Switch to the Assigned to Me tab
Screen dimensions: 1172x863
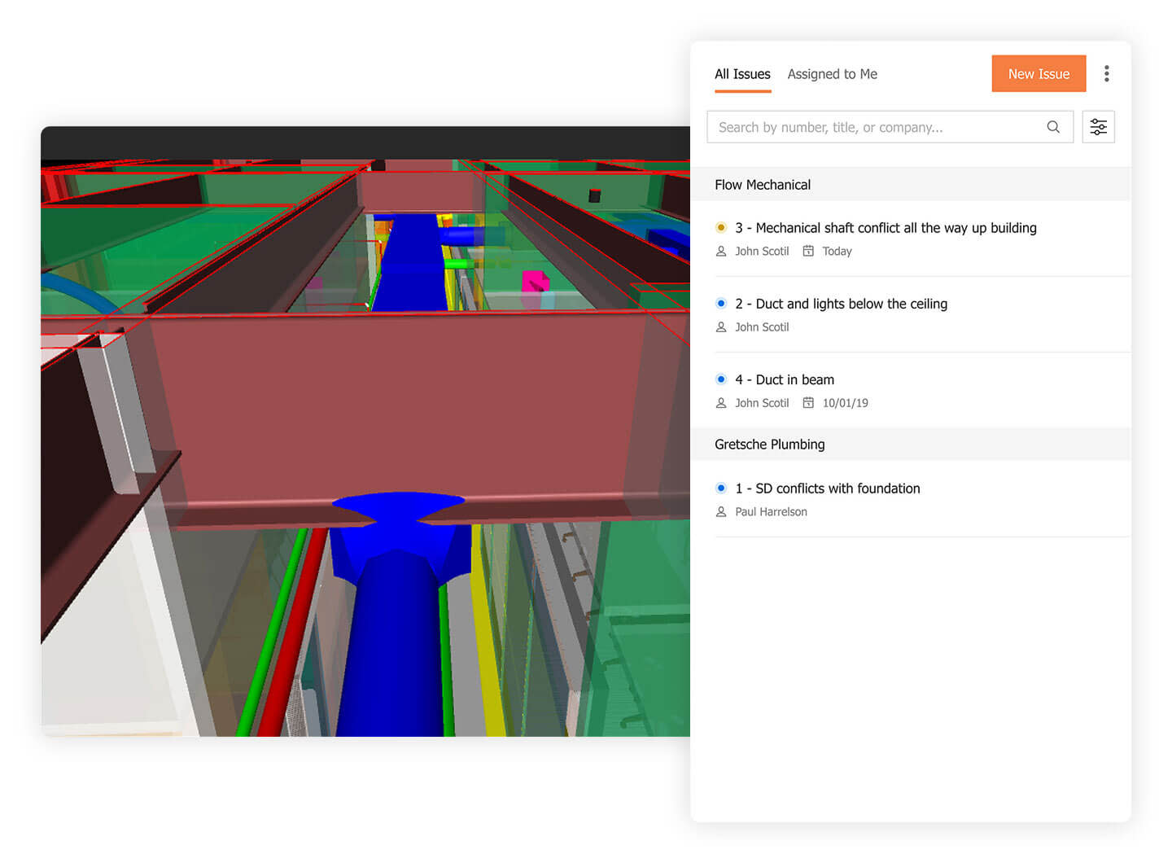pos(832,75)
